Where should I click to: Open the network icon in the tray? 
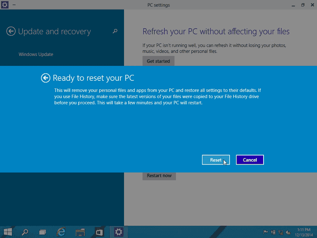281,232
